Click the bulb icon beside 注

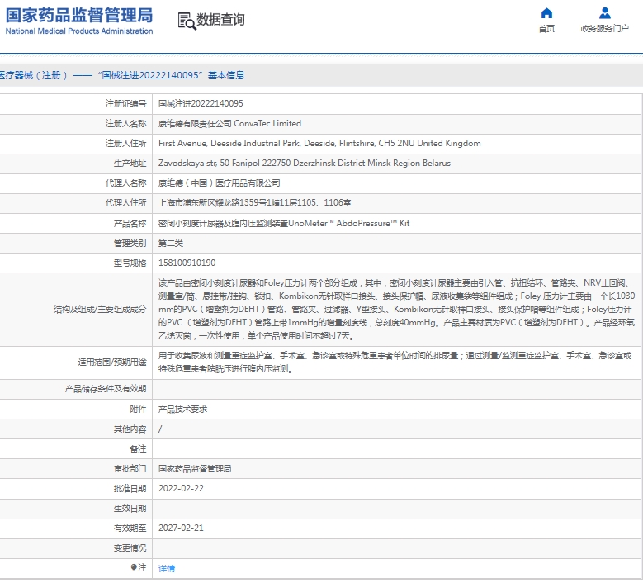tap(134, 567)
